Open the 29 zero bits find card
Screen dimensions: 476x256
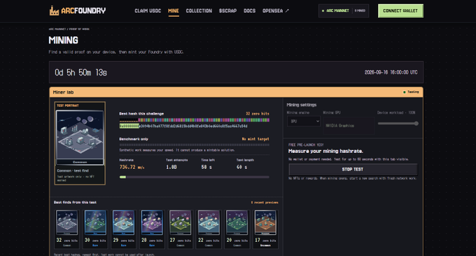124,229
